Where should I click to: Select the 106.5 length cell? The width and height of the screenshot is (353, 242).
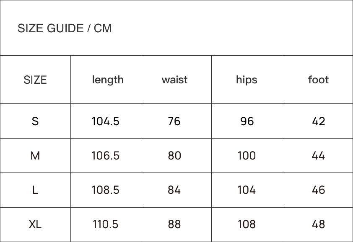[x=106, y=156]
